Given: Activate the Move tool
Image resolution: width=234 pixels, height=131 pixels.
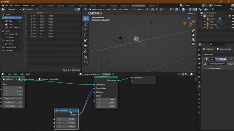Looking at the screenshot, I should (x=86, y=30).
